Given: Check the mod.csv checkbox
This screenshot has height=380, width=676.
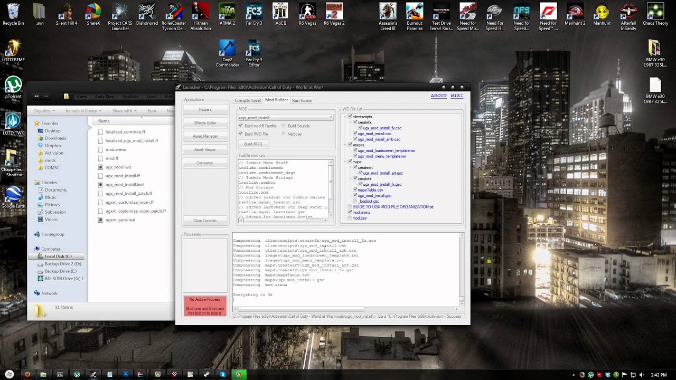Looking at the screenshot, I should point(350,218).
